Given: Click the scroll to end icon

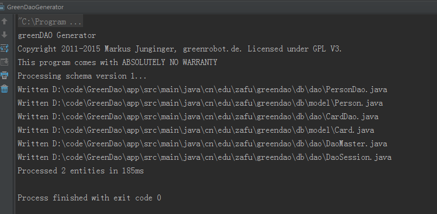Looking at the screenshot, I should (x=4, y=62).
